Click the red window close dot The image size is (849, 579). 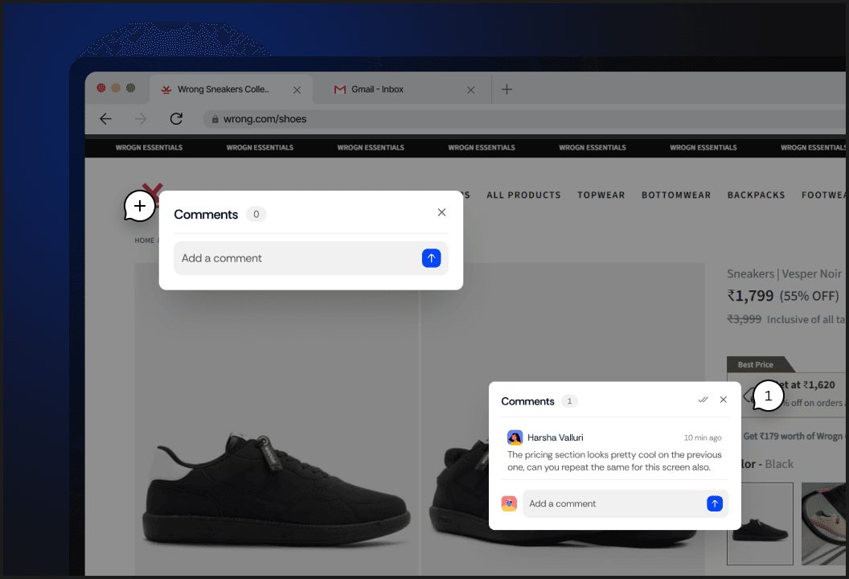(x=101, y=88)
